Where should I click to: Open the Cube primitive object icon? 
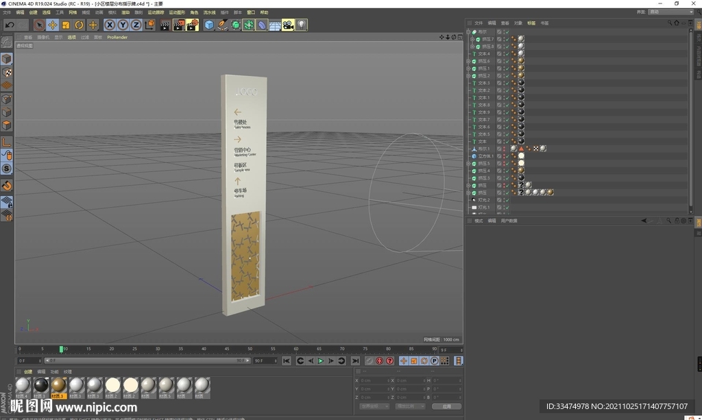tap(209, 25)
